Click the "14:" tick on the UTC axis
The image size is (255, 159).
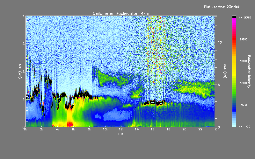[137, 129]
